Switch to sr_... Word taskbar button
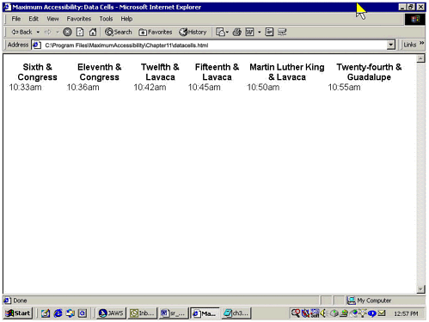The width and height of the screenshot is (429, 322). (174, 313)
